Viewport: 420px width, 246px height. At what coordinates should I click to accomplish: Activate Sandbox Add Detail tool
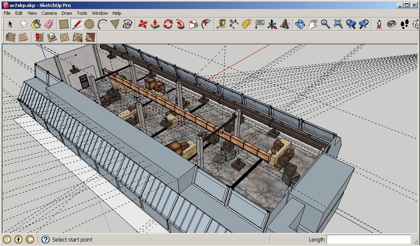pos(78,37)
